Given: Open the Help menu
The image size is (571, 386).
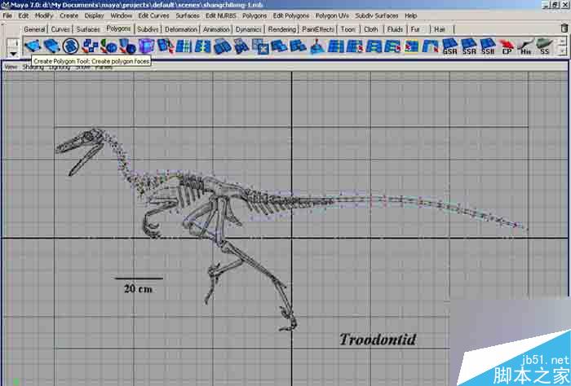Looking at the screenshot, I should (411, 15).
